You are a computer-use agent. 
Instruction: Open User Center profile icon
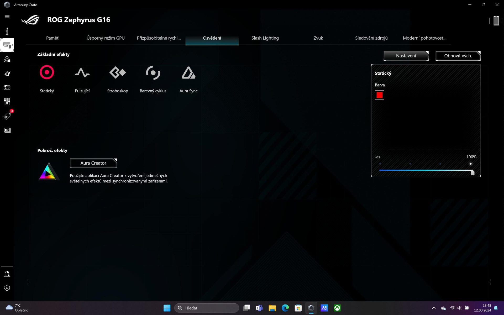click(x=7, y=274)
